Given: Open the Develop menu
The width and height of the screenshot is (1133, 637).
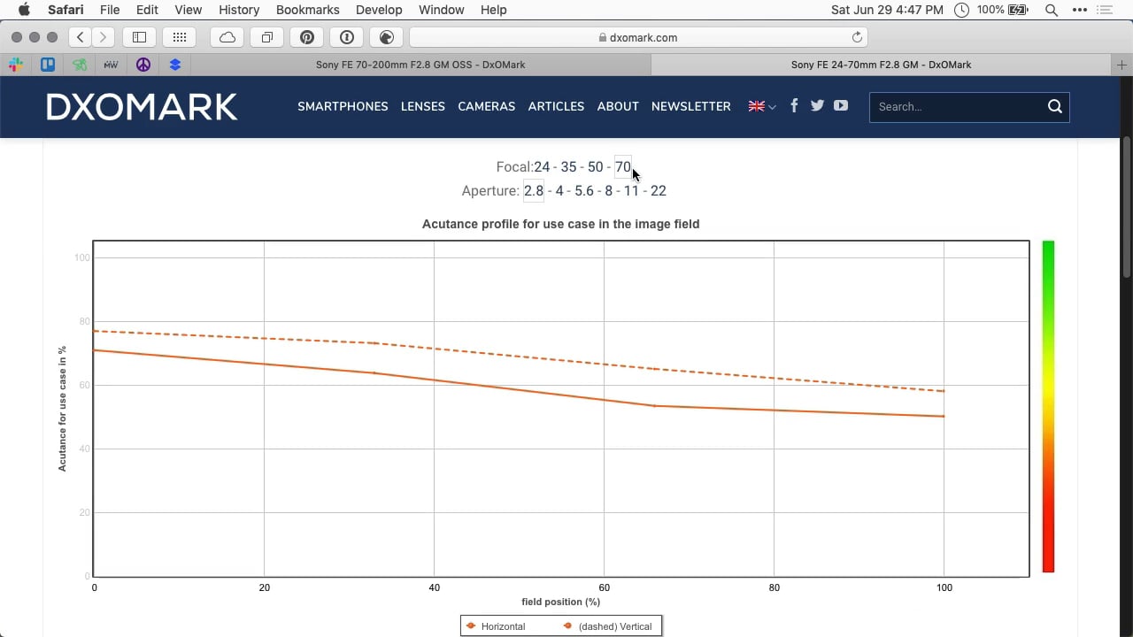Looking at the screenshot, I should tap(379, 10).
